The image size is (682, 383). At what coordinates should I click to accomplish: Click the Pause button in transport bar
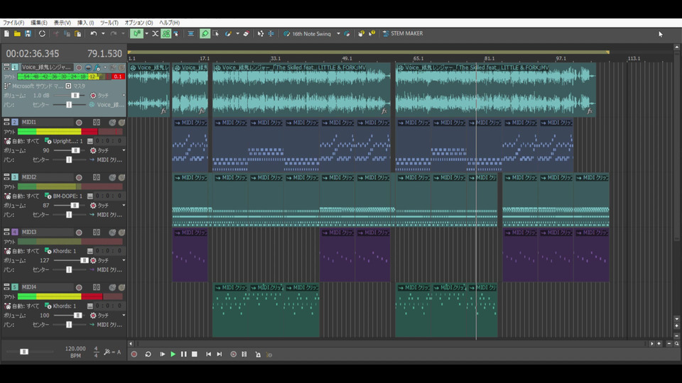coord(183,354)
